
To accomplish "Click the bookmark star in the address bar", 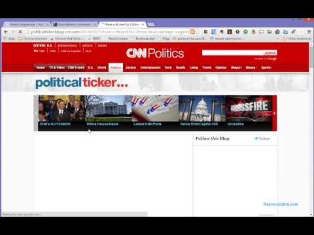I will click(x=198, y=32).
